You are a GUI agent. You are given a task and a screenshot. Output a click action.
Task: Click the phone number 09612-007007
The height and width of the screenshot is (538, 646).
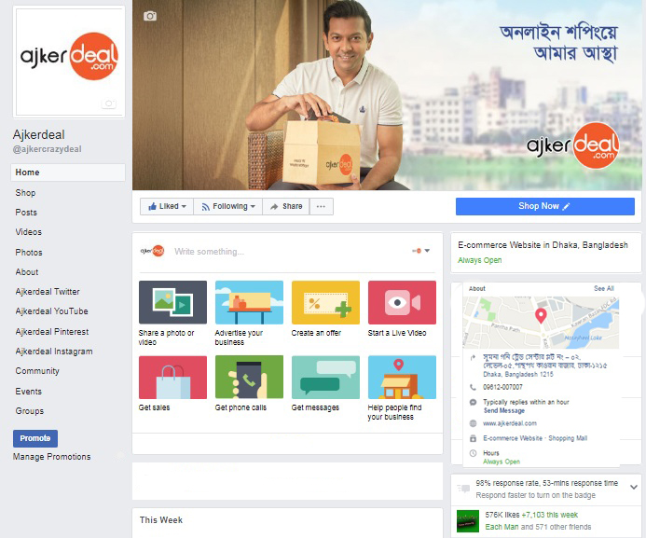502,387
